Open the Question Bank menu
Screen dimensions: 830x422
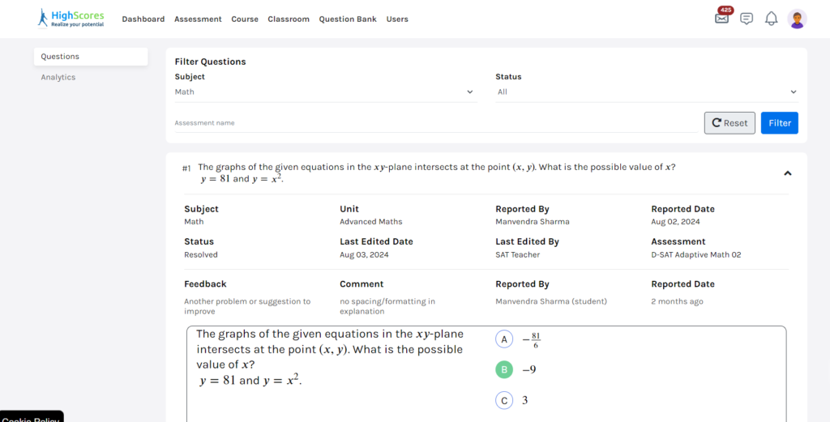click(x=347, y=19)
